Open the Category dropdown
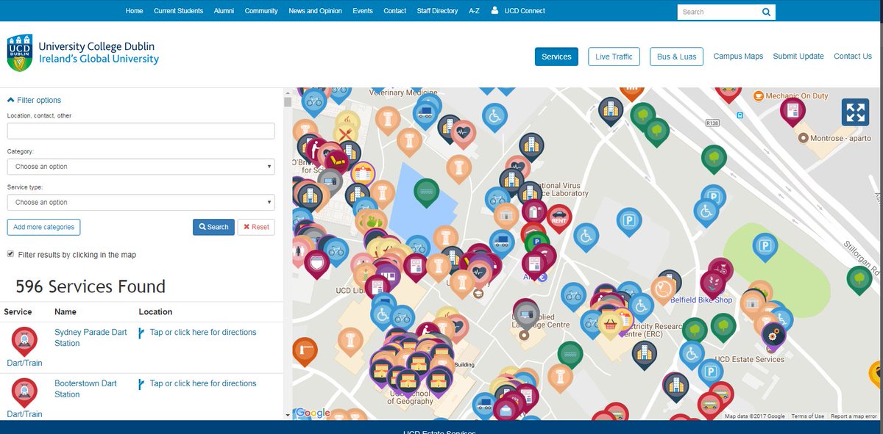Screen dimensions: 883x434 [x=141, y=167]
